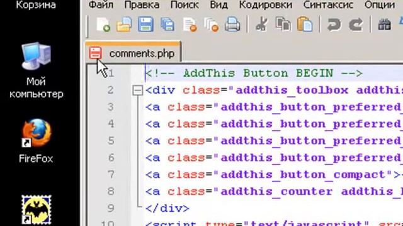Image resolution: width=403 pixels, height=226 pixels.
Task: Open the Файл menu
Action: (101, 4)
